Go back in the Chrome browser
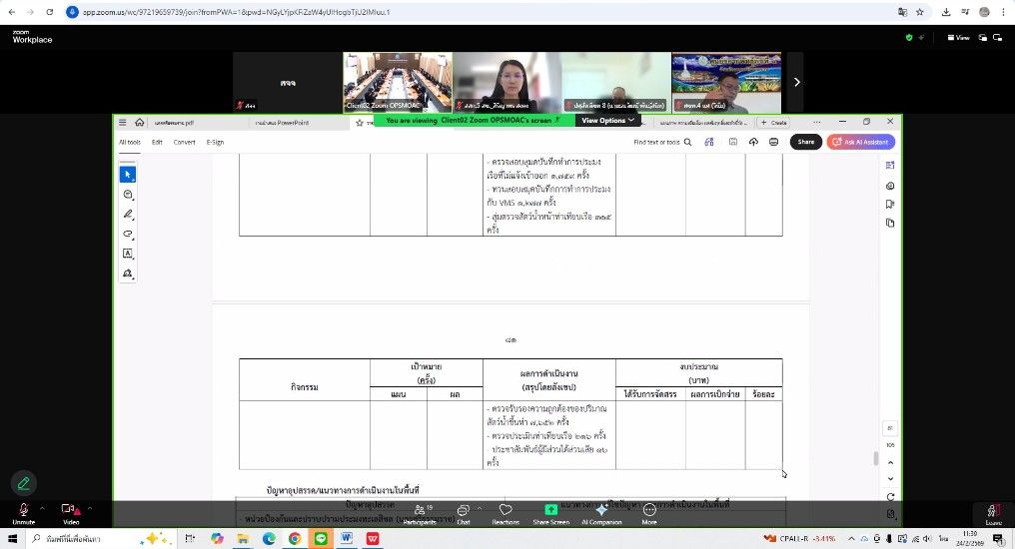Image resolution: width=1015 pixels, height=549 pixels. (12, 12)
